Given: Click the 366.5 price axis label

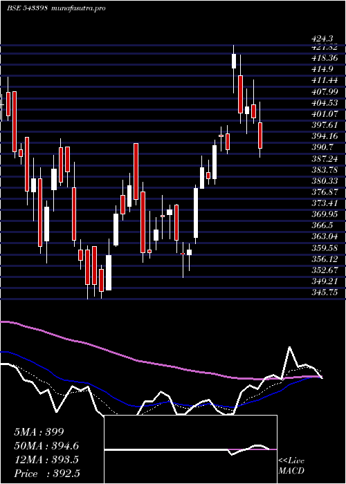Looking at the screenshot, I should pyautogui.click(x=322, y=225).
